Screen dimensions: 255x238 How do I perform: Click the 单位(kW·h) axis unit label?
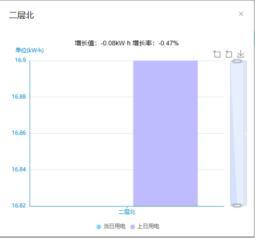point(30,50)
